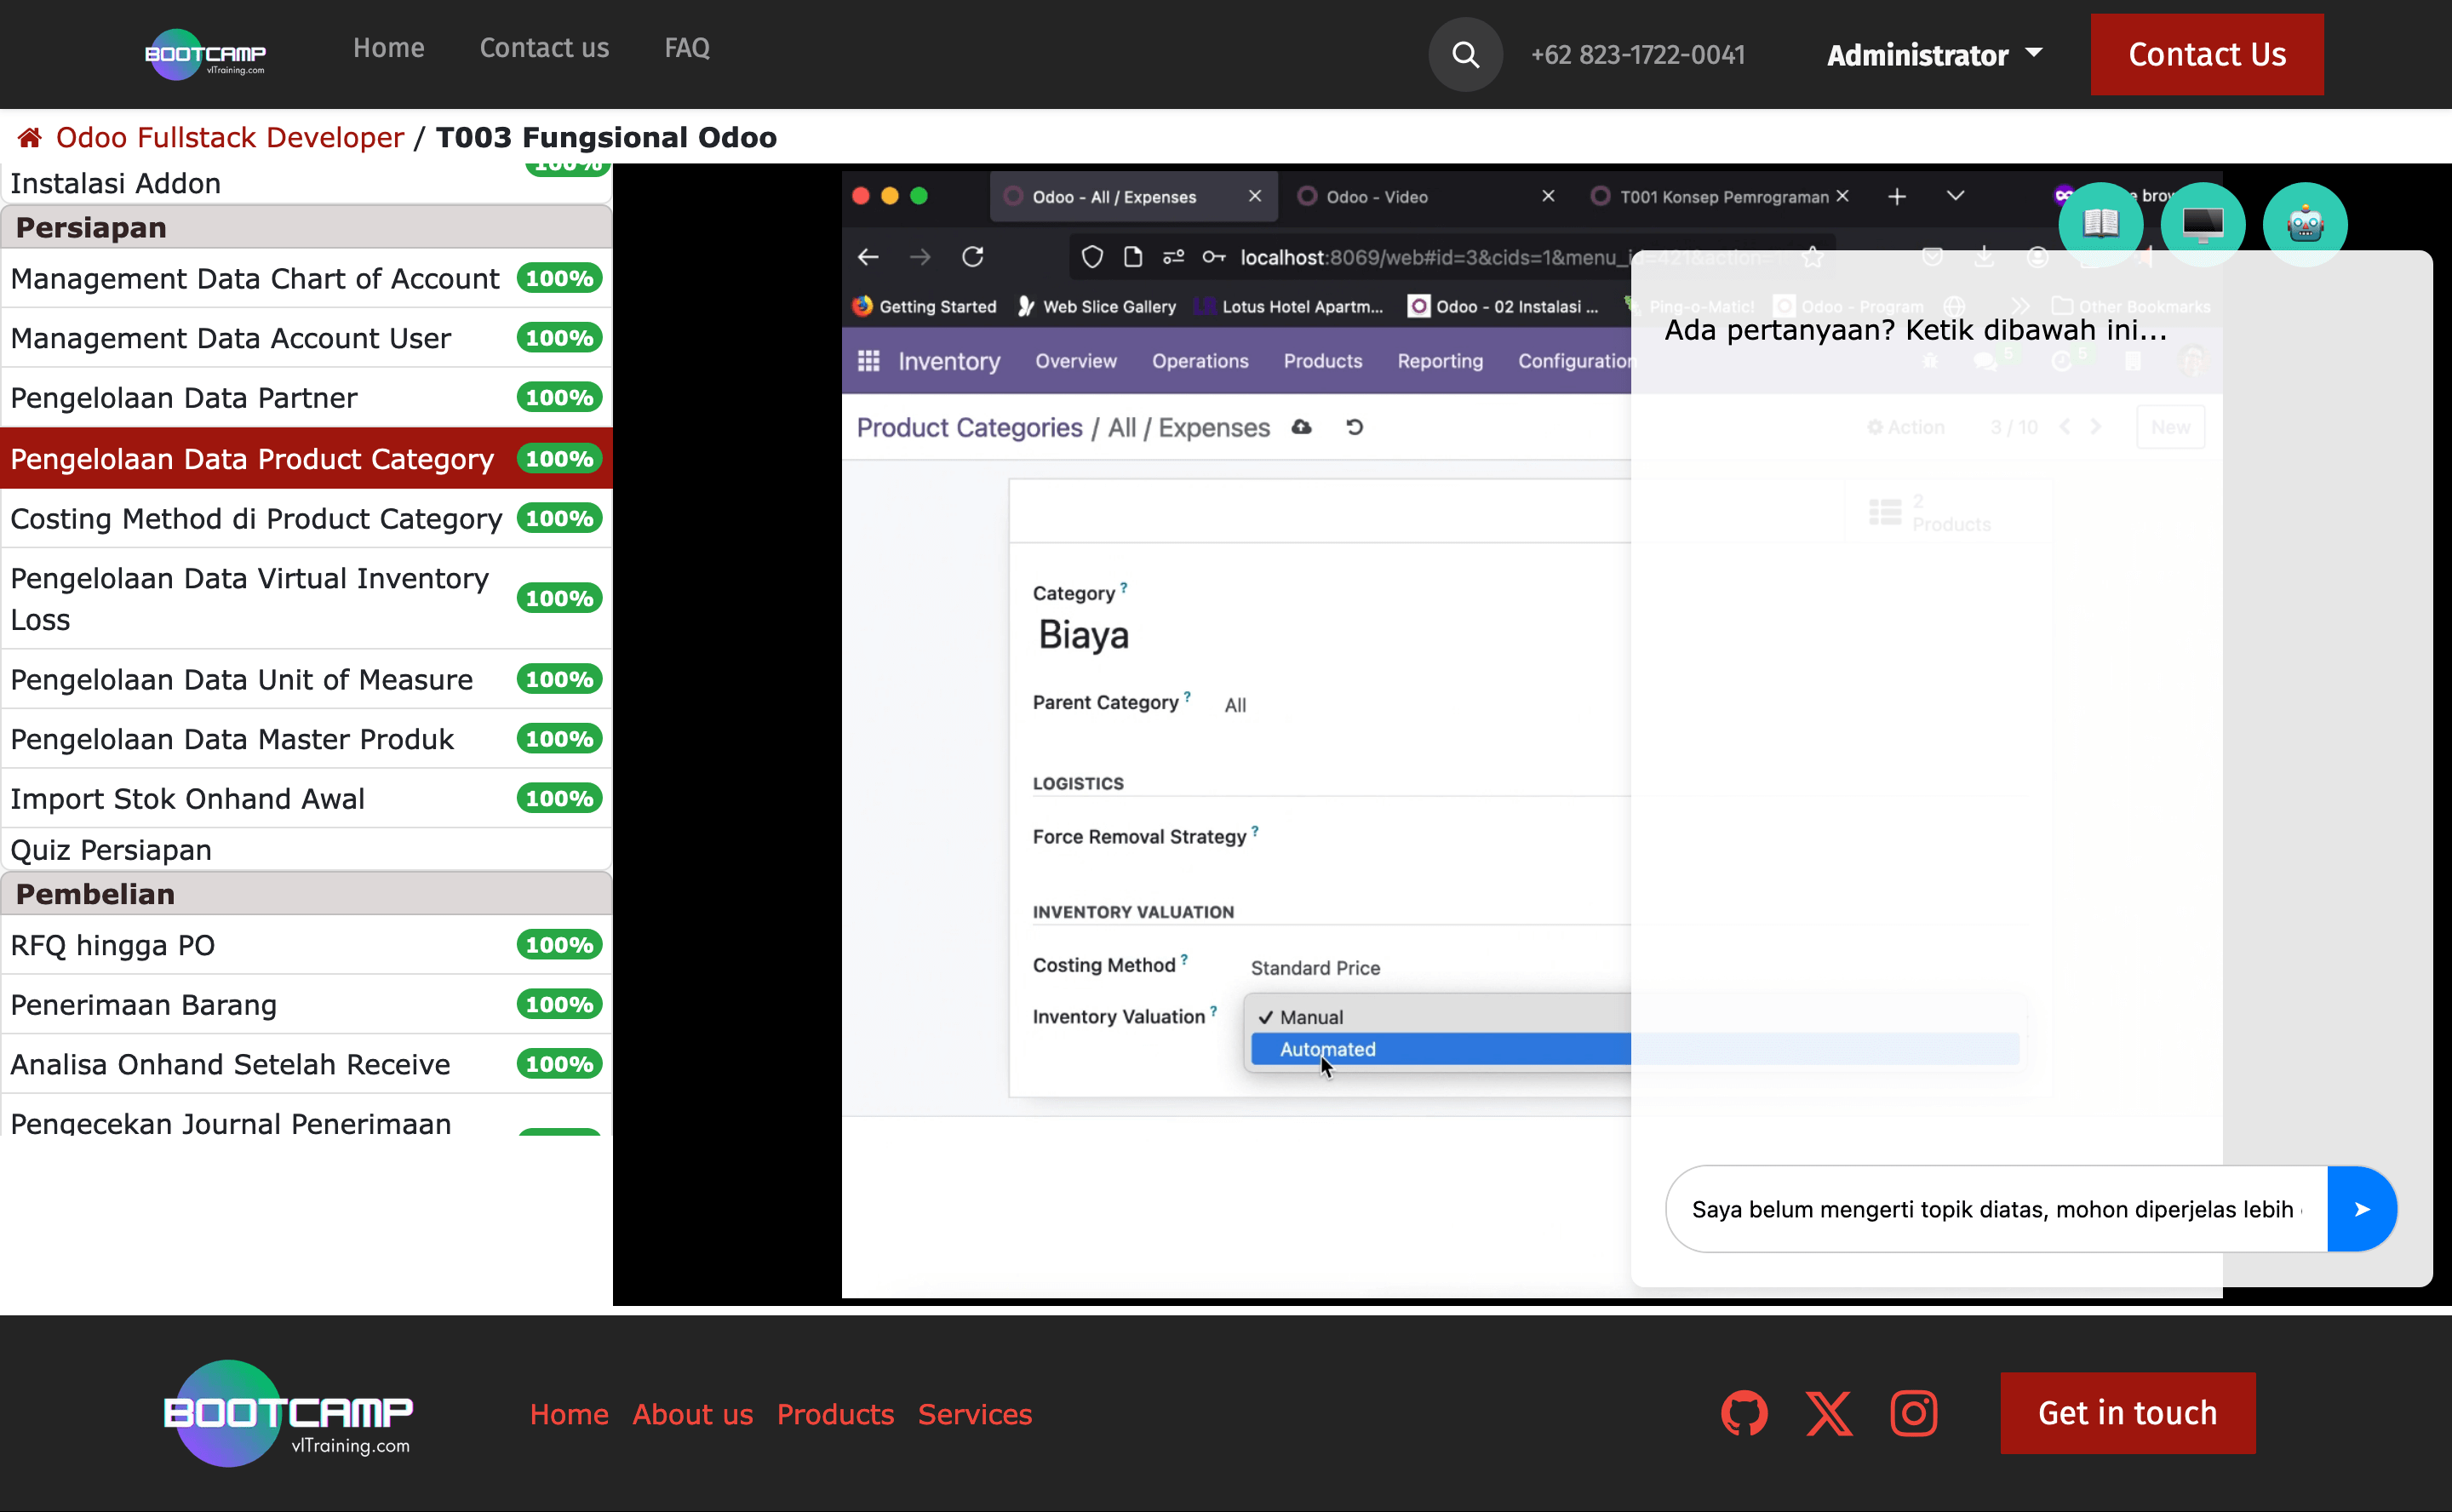Click the phone number +62 823-1722-0041
Image resolution: width=2452 pixels, height=1512 pixels.
(x=1638, y=55)
